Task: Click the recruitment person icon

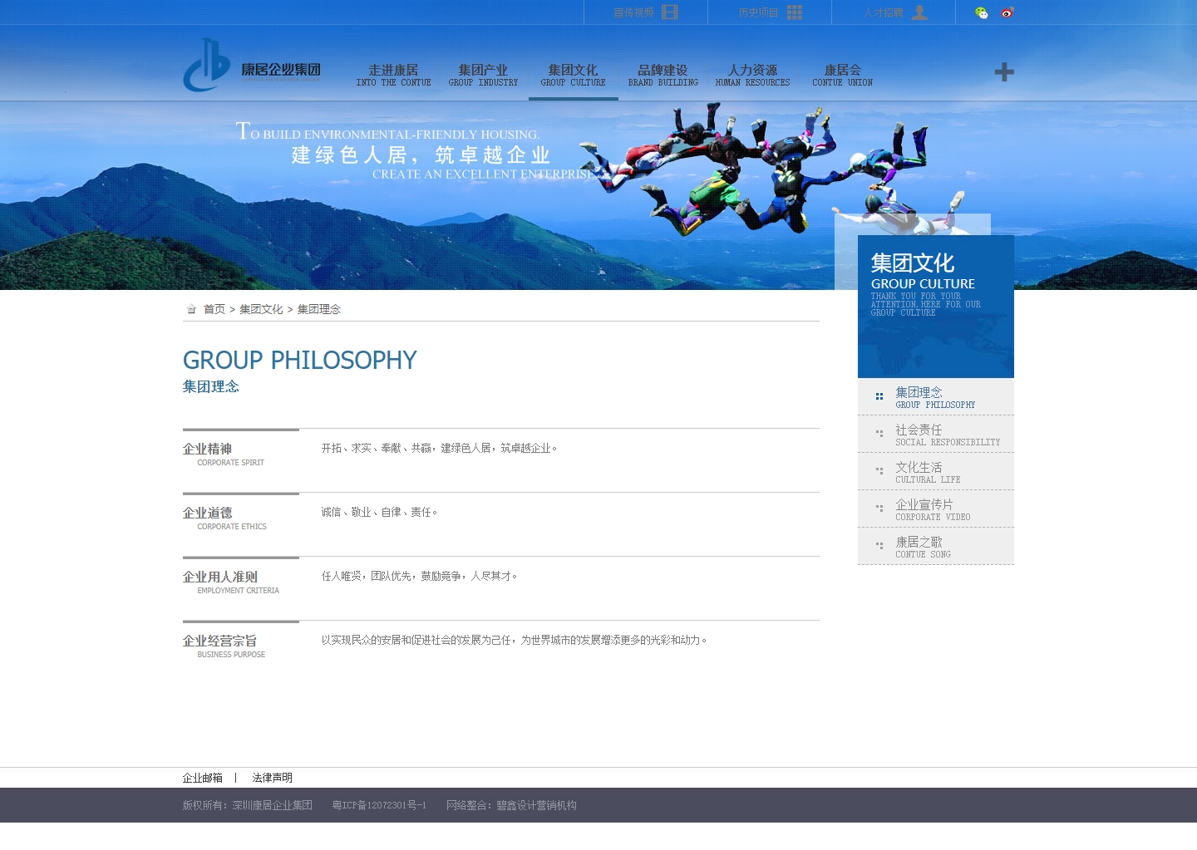Action: click(x=919, y=12)
